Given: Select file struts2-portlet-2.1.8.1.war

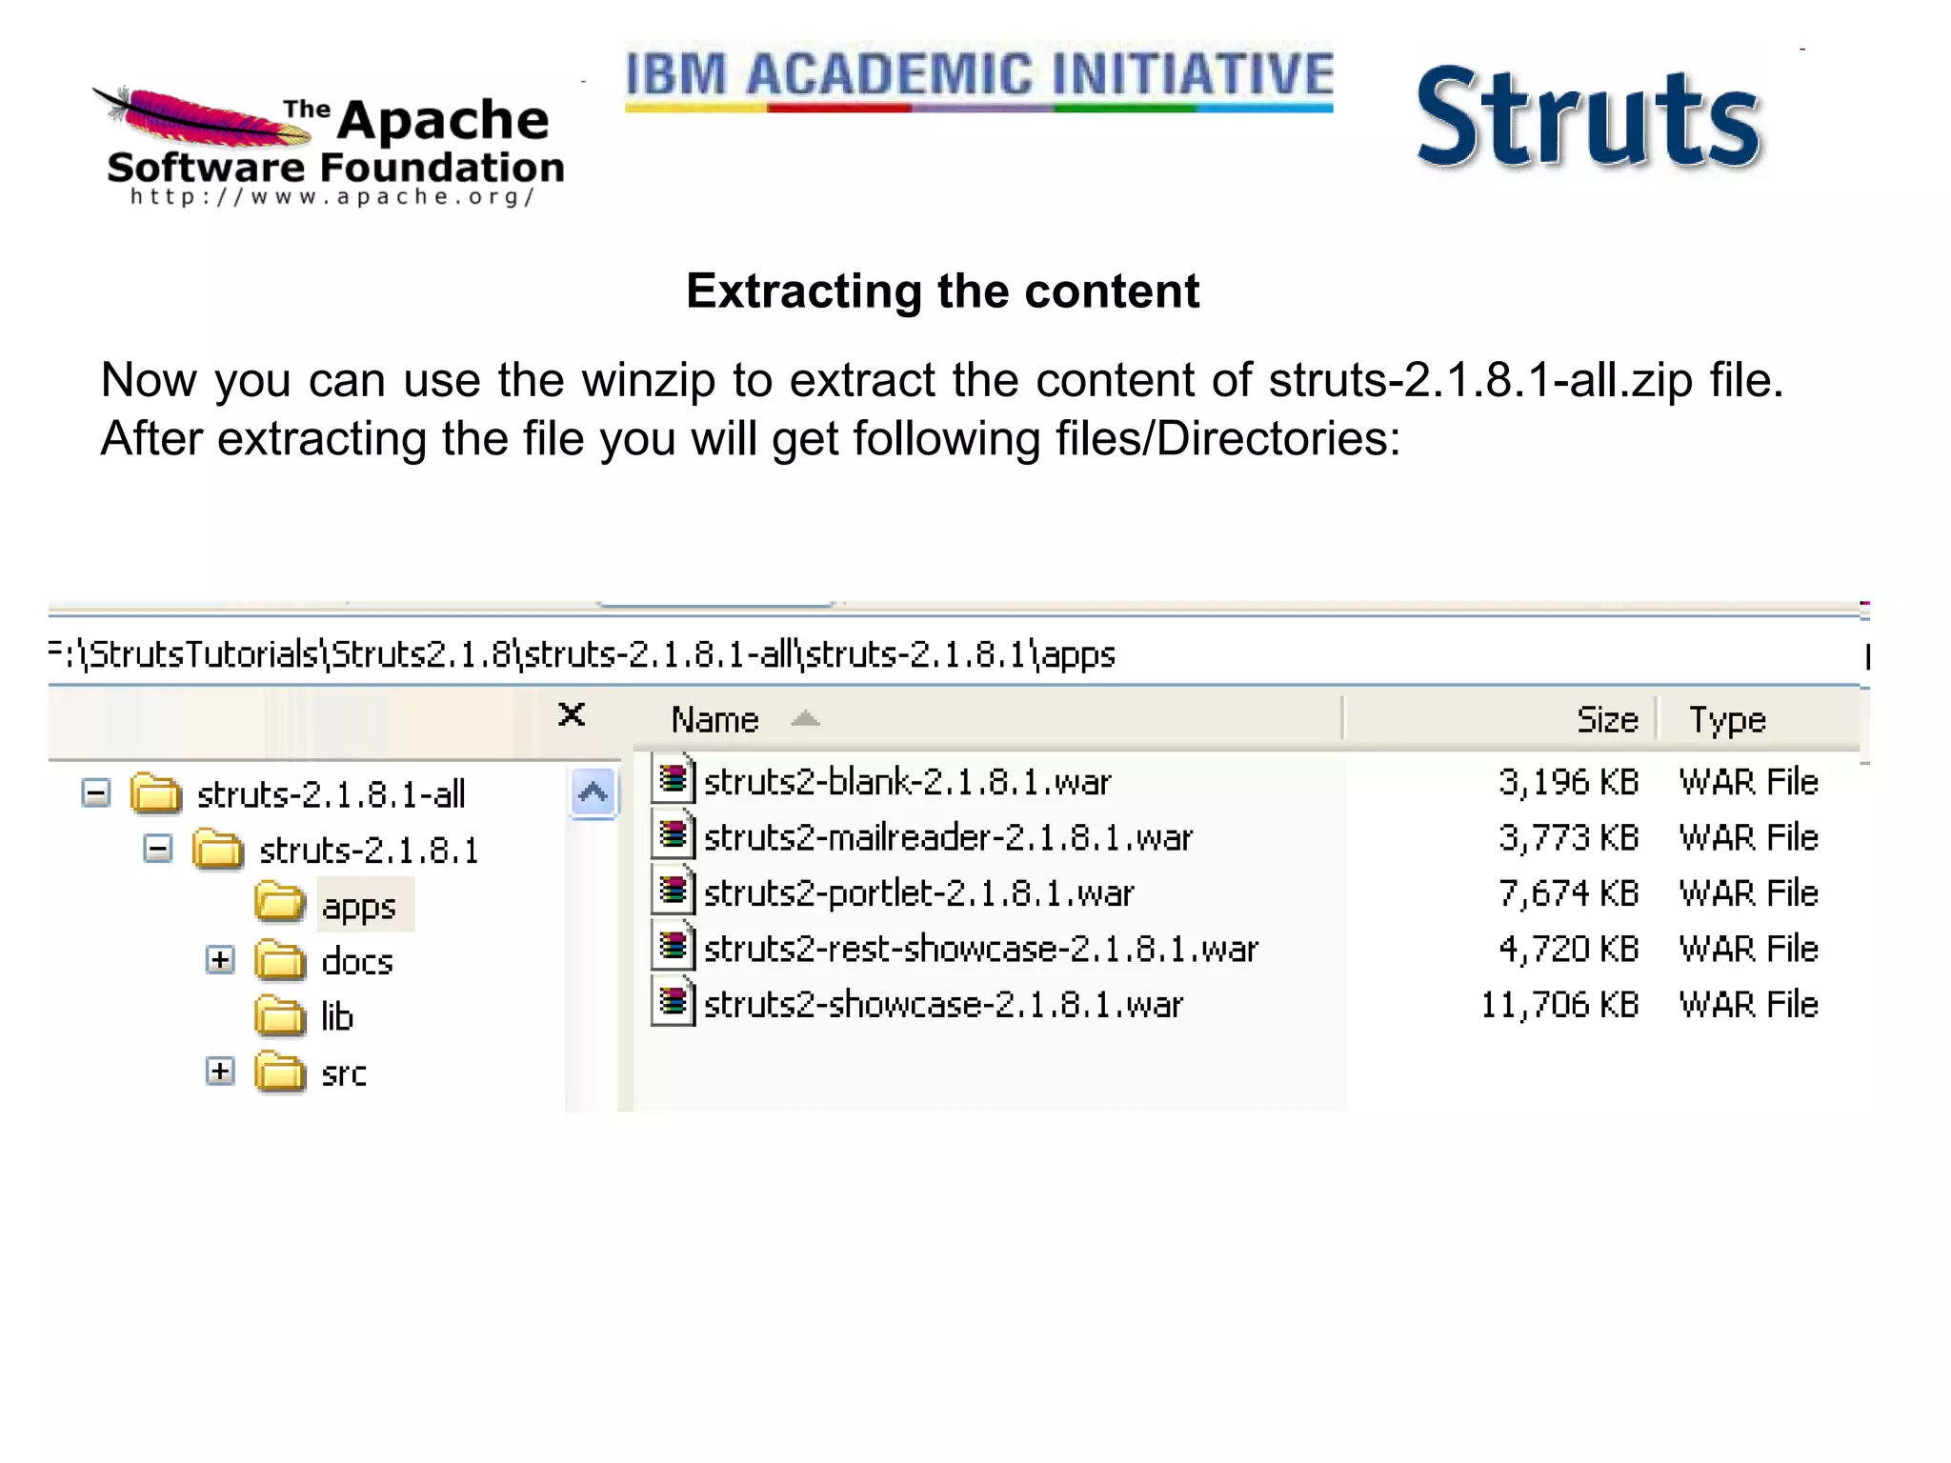Looking at the screenshot, I should point(919,892).
